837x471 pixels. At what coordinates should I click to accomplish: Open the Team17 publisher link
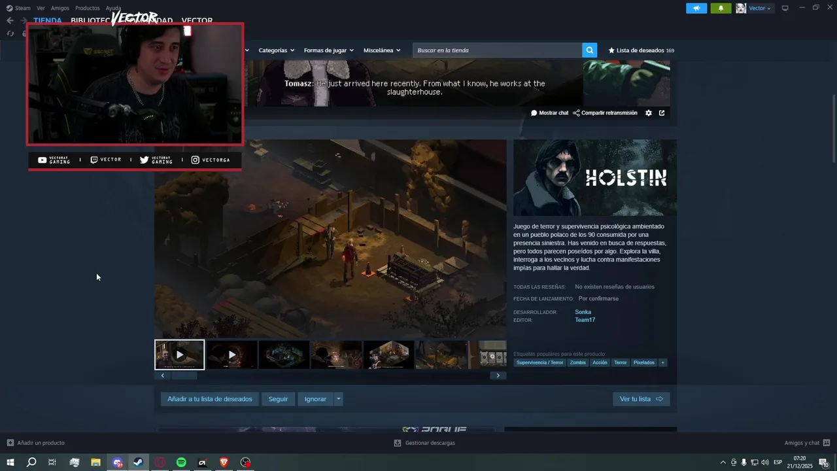585,320
